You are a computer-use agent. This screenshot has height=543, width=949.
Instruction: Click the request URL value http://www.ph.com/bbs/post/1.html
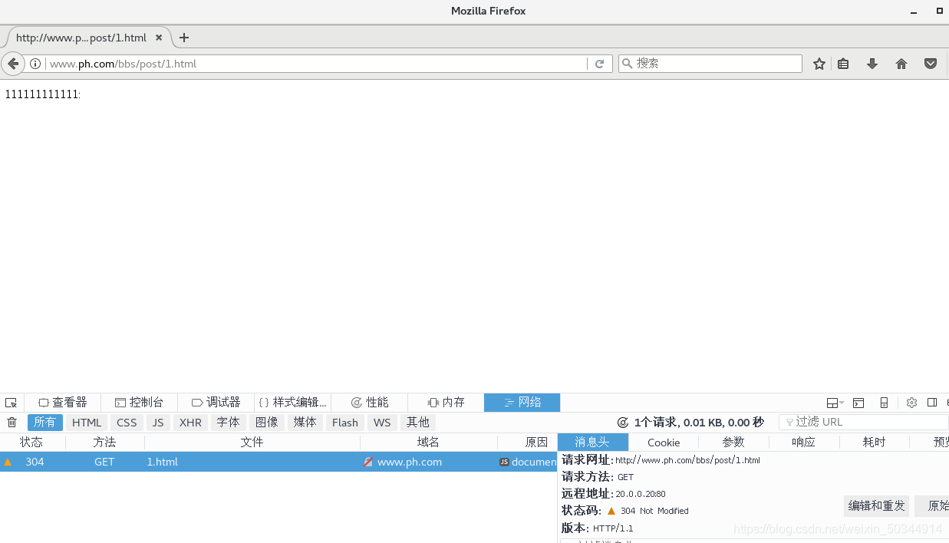pos(687,460)
